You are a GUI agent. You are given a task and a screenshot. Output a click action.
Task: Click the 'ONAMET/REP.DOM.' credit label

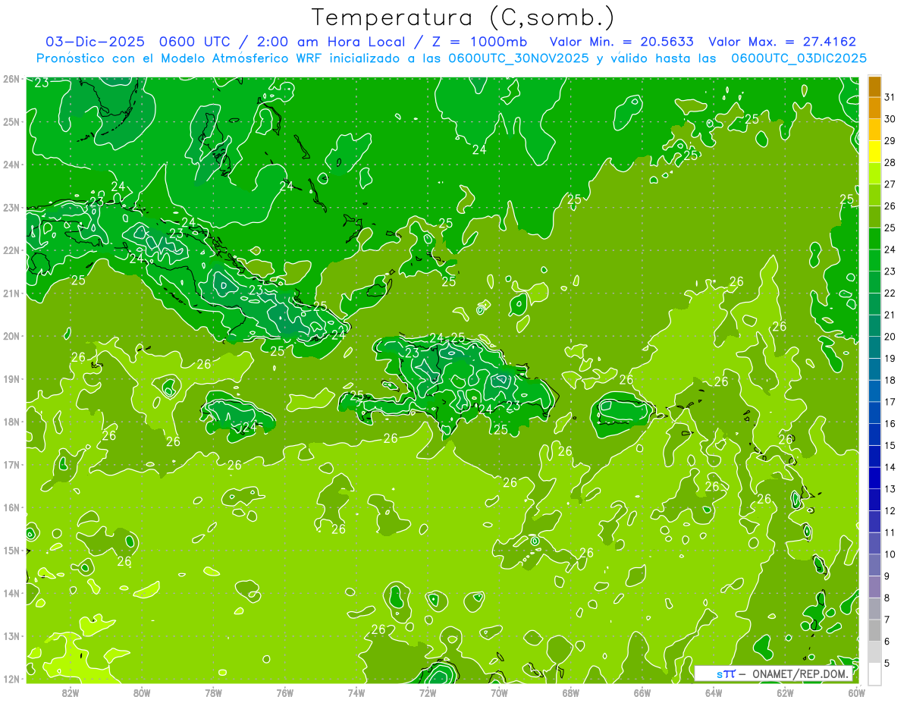[x=799, y=673]
